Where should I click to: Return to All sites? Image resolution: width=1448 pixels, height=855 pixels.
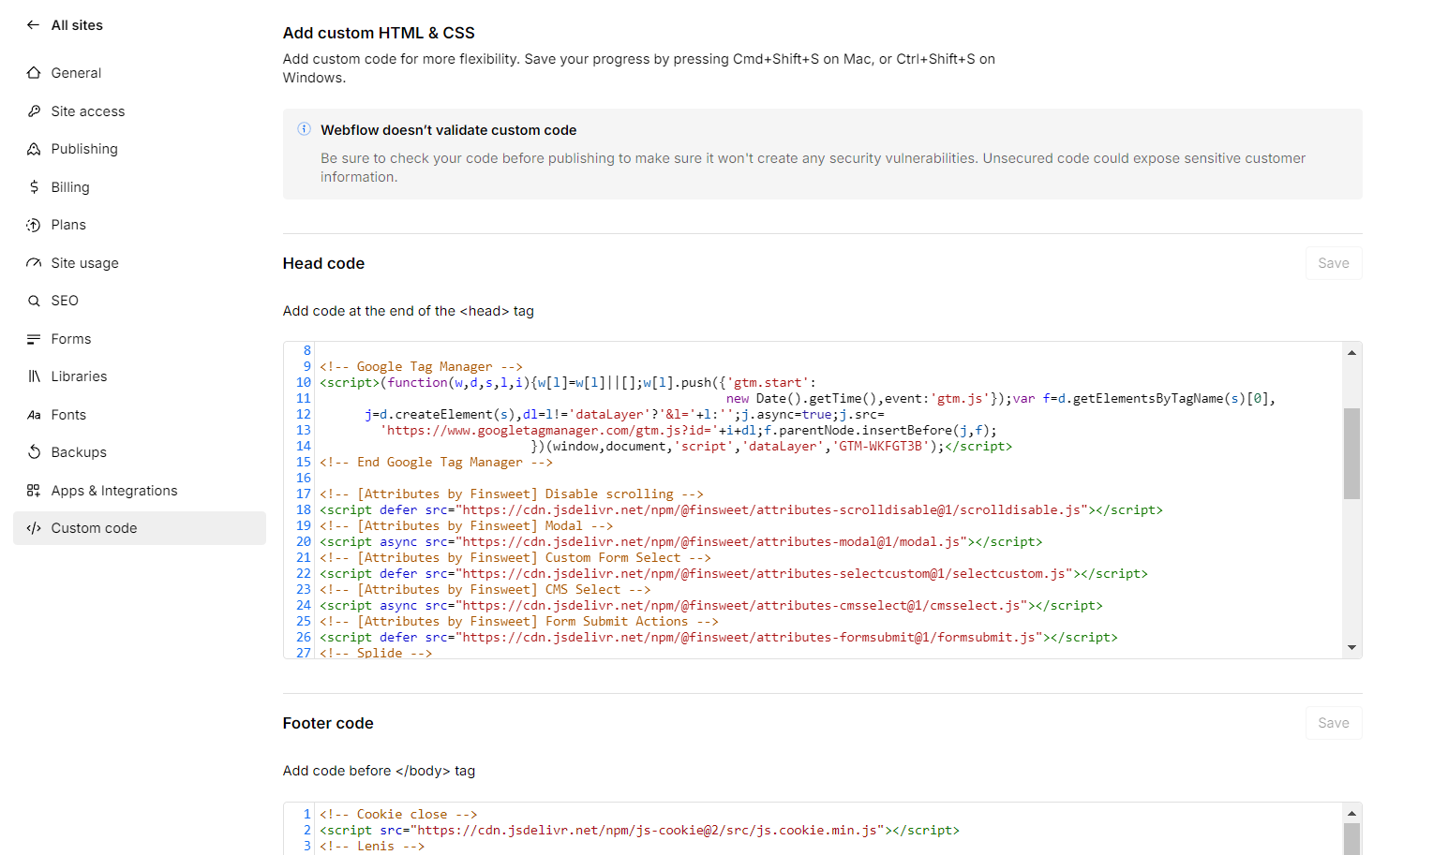pos(77,25)
